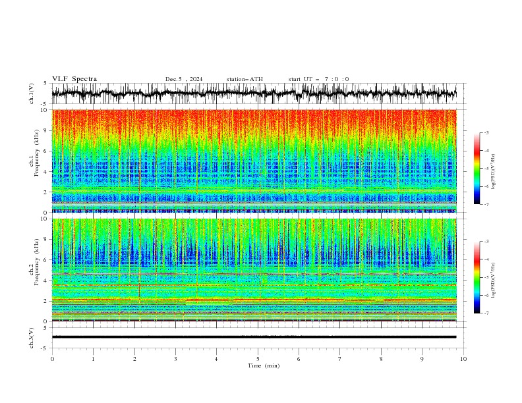Select the "start UT = 7 :0 :0" text
The width and height of the screenshot is (522, 403).
tap(318, 79)
